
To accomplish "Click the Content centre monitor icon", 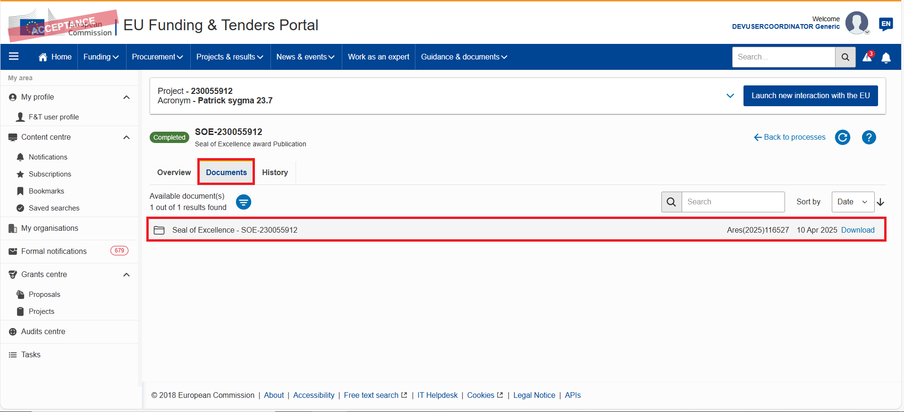I will [x=13, y=137].
